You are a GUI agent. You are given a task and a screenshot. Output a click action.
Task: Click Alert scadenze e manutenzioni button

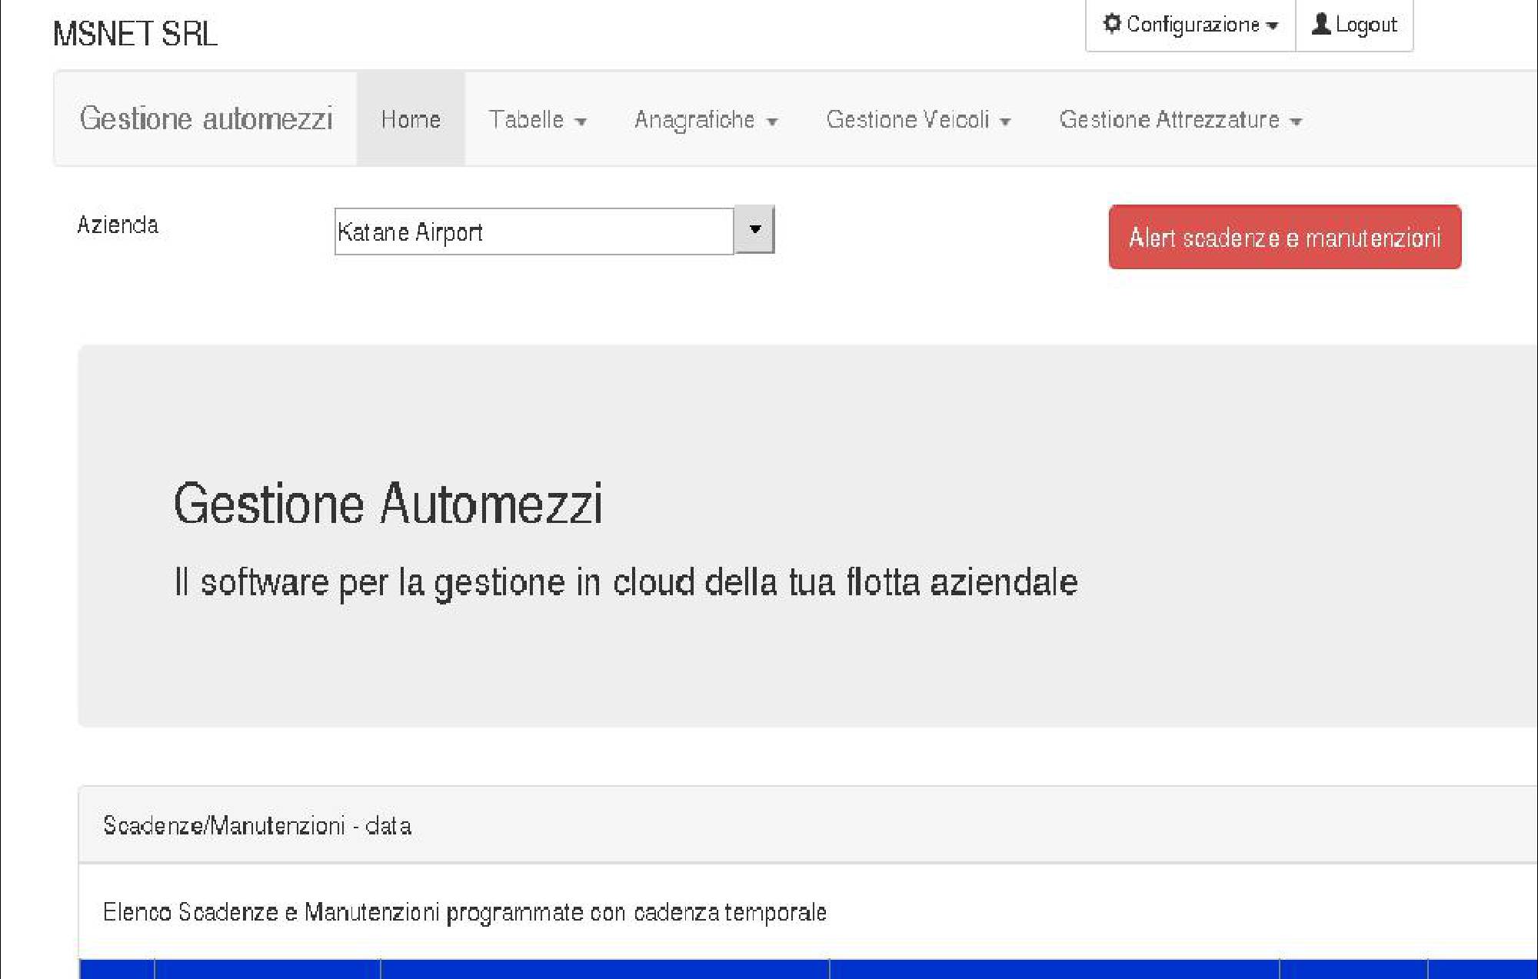click(x=1285, y=237)
